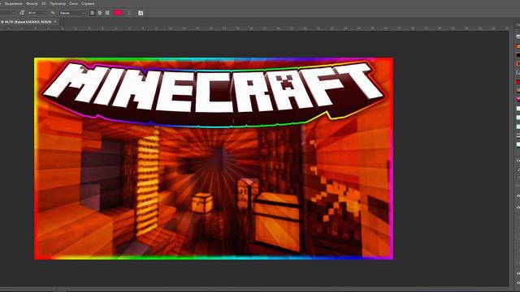Close the open document tab
The height and width of the screenshot is (292, 520).
tap(55, 22)
